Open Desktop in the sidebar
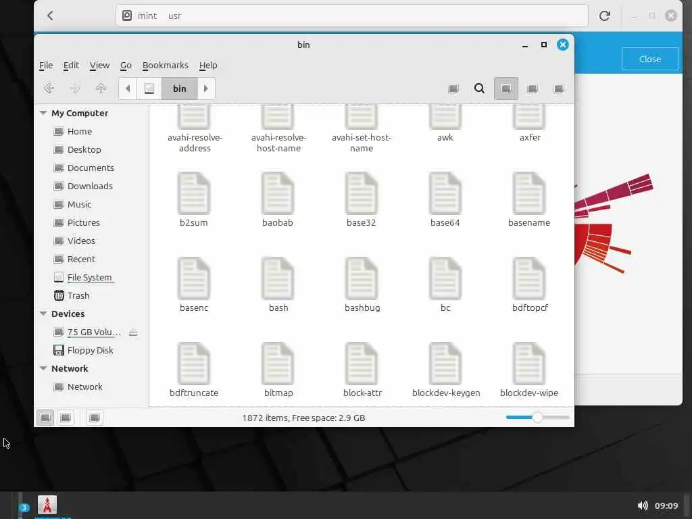The width and height of the screenshot is (692, 519). tap(84, 149)
